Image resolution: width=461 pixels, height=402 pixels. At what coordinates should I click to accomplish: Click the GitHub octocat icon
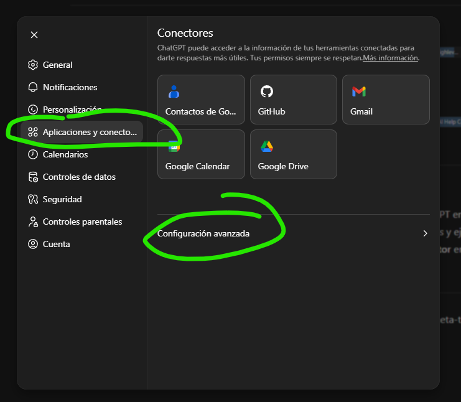click(267, 91)
